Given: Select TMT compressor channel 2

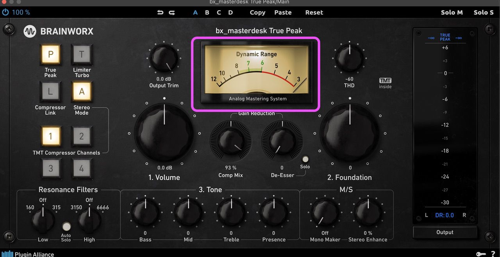Looking at the screenshot, I should (82, 136).
